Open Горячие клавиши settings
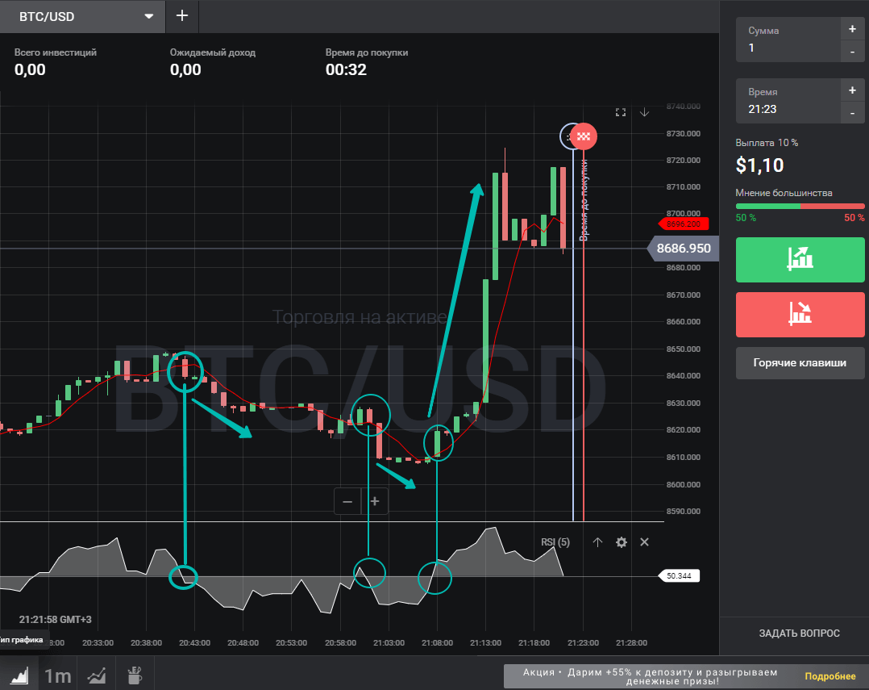This screenshot has width=869, height=690. (800, 363)
